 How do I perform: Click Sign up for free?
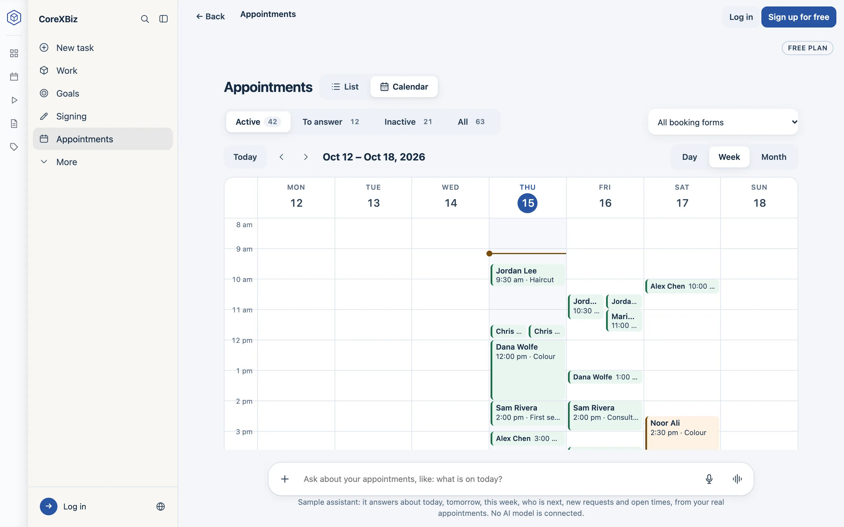(x=799, y=17)
